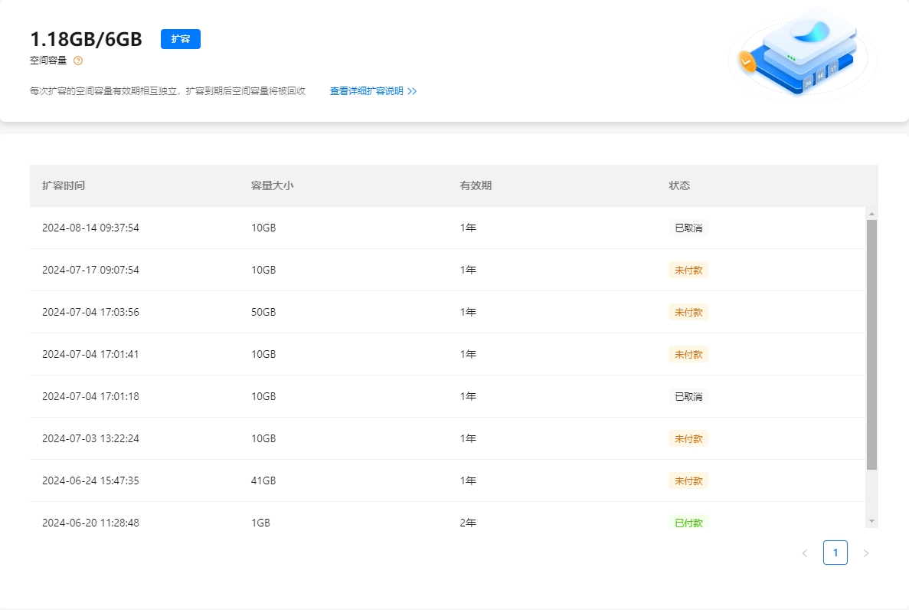Viewport: 909px width, 610px height.
Task: Click the table's vertical scrollbar thumb
Action: (x=871, y=345)
